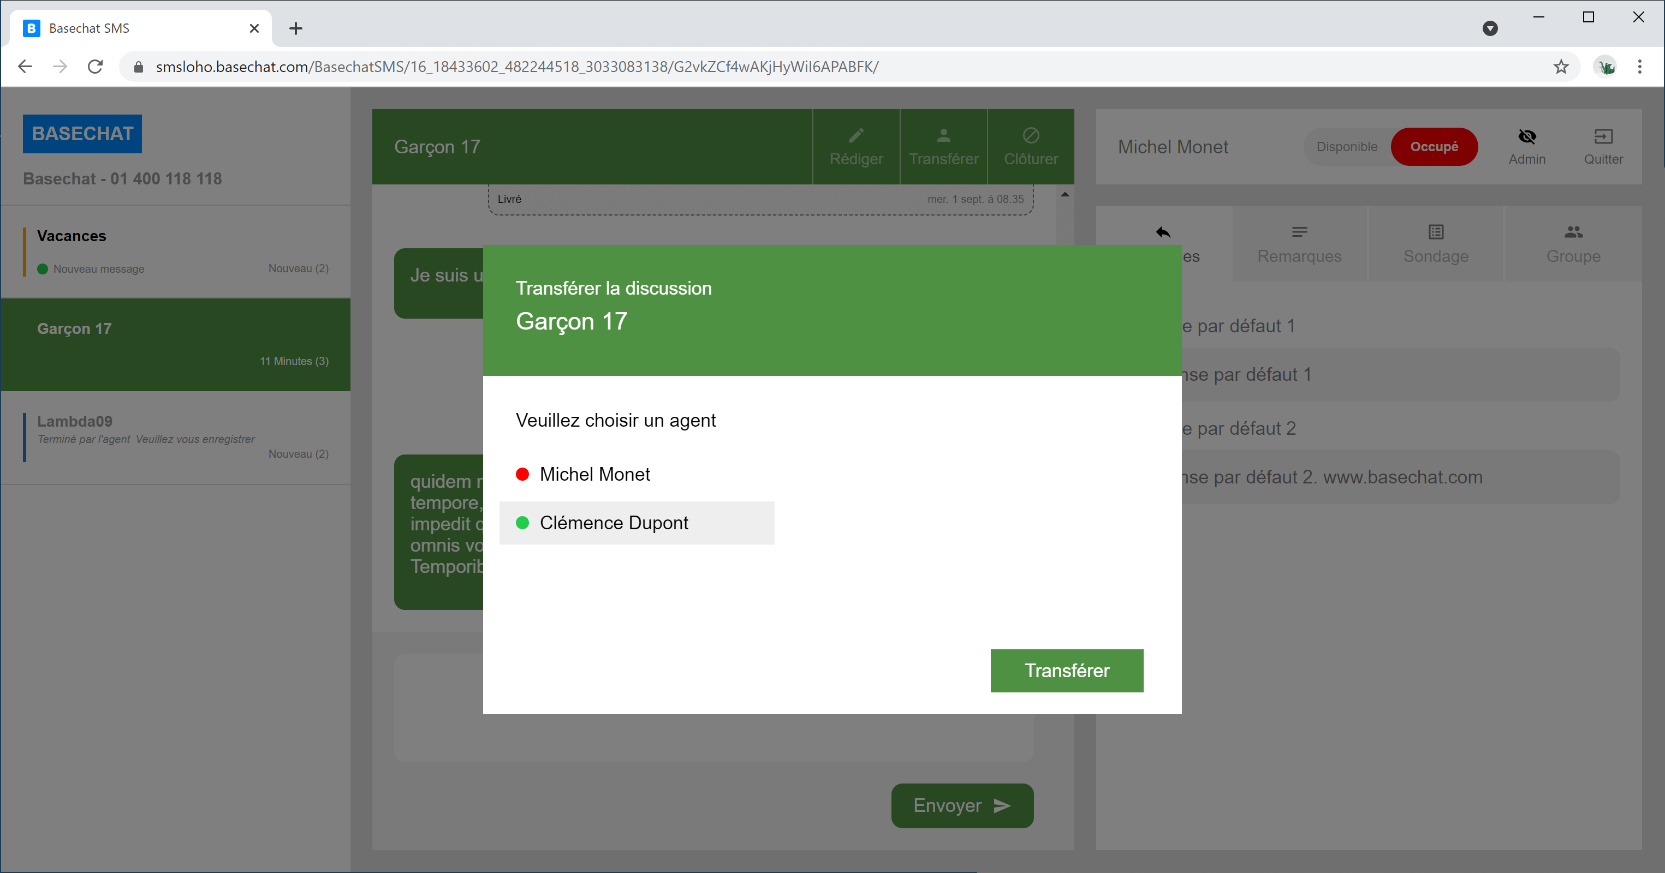Choose agent Michel Monet

tap(594, 474)
